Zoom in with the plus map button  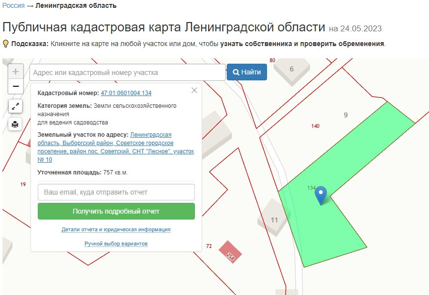16,72
